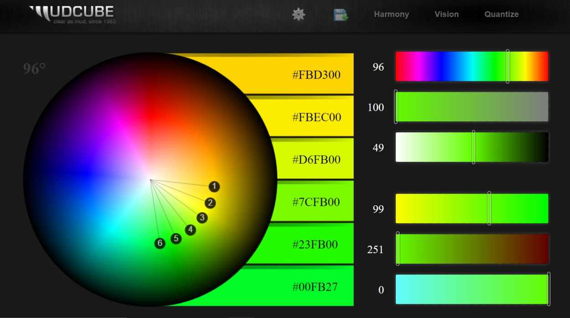Select marker 1 on the color wheel
This screenshot has width=570, height=318.
(214, 187)
